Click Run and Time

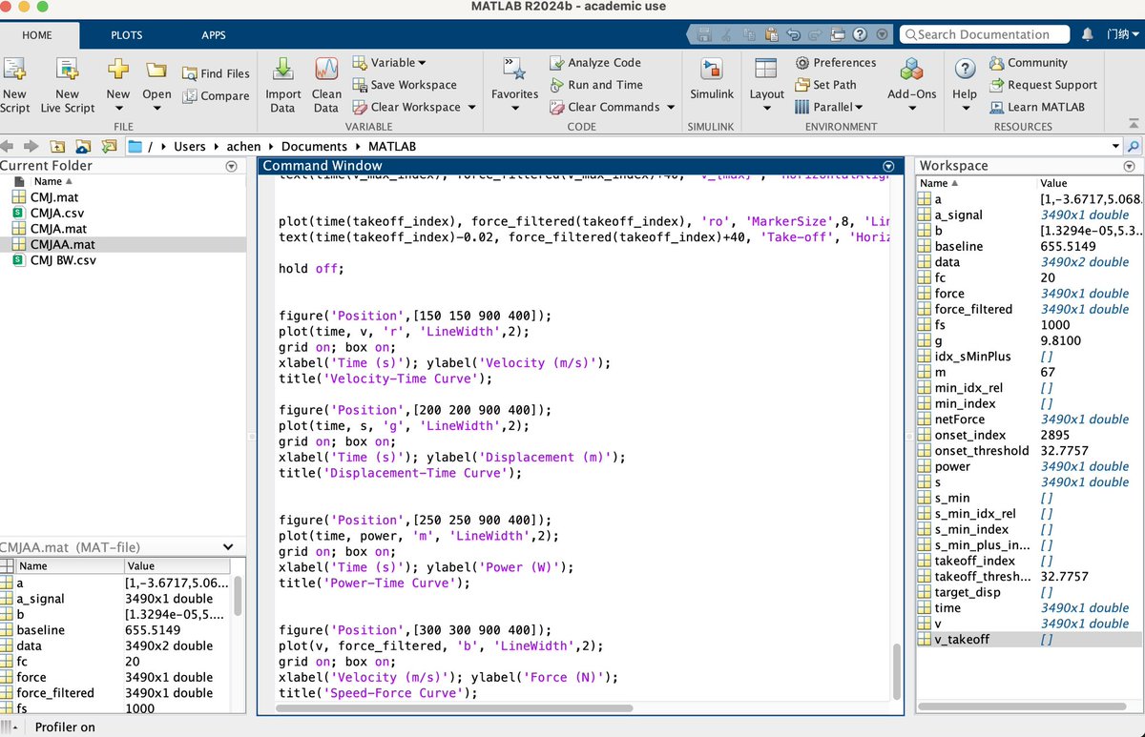596,85
